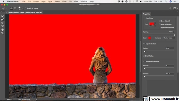Enable High Quality Preview option
Image resolution: width=179 pixels, height=101 pixels.
(x=160, y=28)
